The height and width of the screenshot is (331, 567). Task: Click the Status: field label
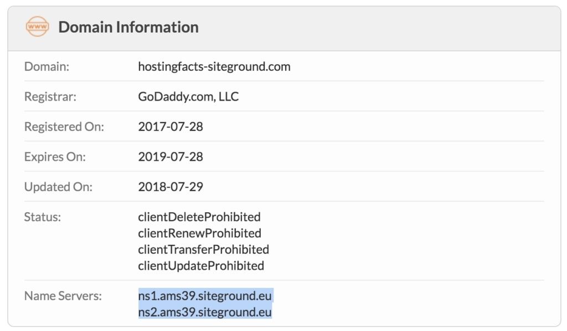coord(42,217)
